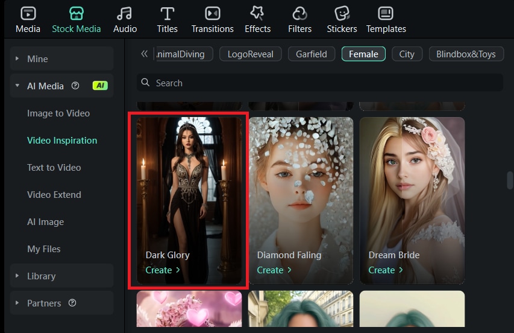Click the Partners help question icon
Screen dimensions: 514x333
72,303
